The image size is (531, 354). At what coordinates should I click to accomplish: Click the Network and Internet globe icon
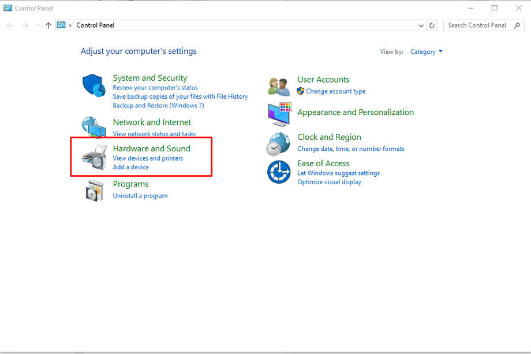click(93, 126)
